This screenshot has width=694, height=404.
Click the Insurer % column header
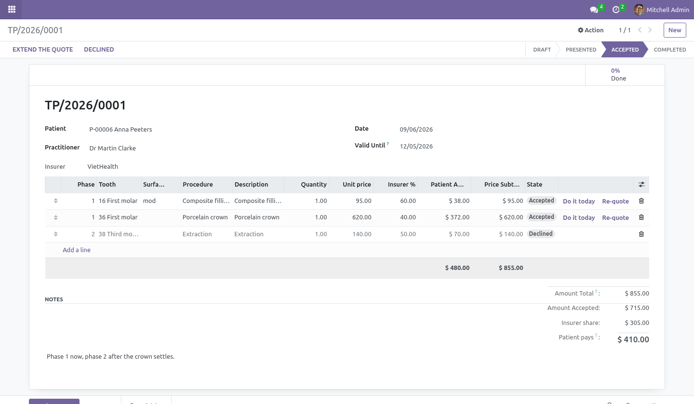point(396,185)
